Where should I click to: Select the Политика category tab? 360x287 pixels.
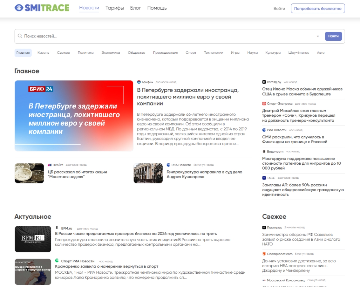pyautogui.click(x=86, y=53)
